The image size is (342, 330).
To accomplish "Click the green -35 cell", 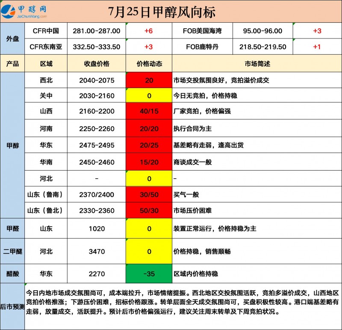I will tap(149, 274).
